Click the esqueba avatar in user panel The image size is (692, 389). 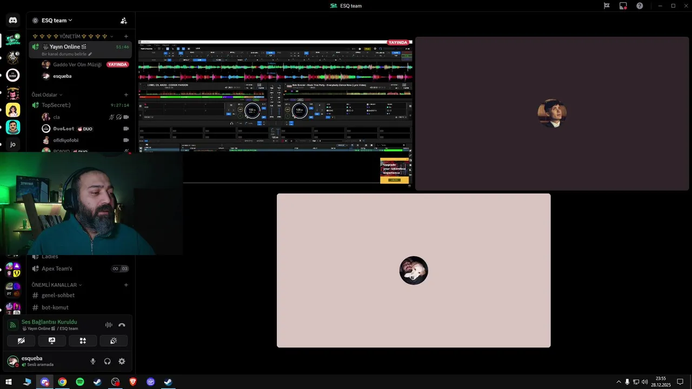[12, 361]
